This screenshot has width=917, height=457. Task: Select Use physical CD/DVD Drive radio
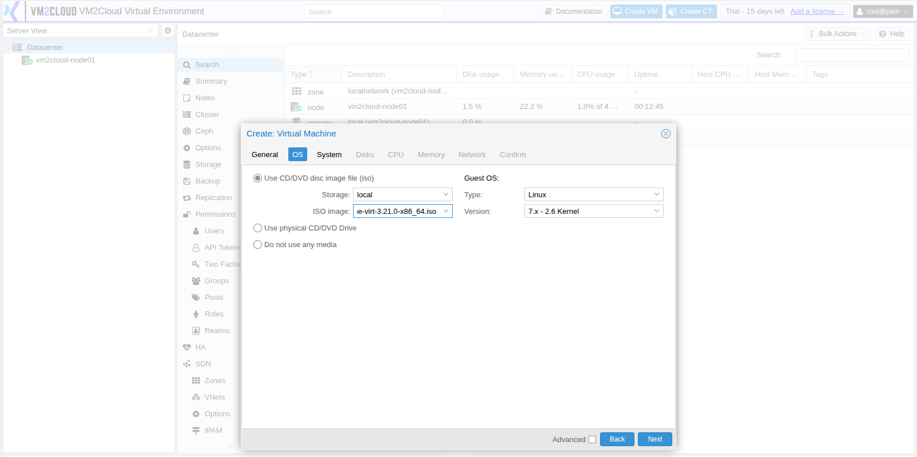point(258,228)
